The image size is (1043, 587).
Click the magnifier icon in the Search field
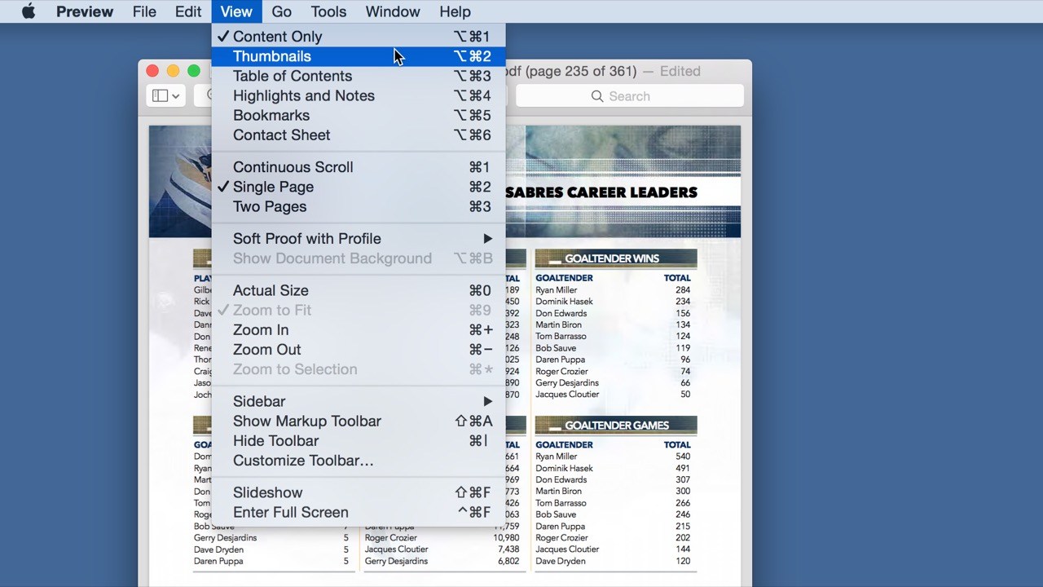point(597,96)
